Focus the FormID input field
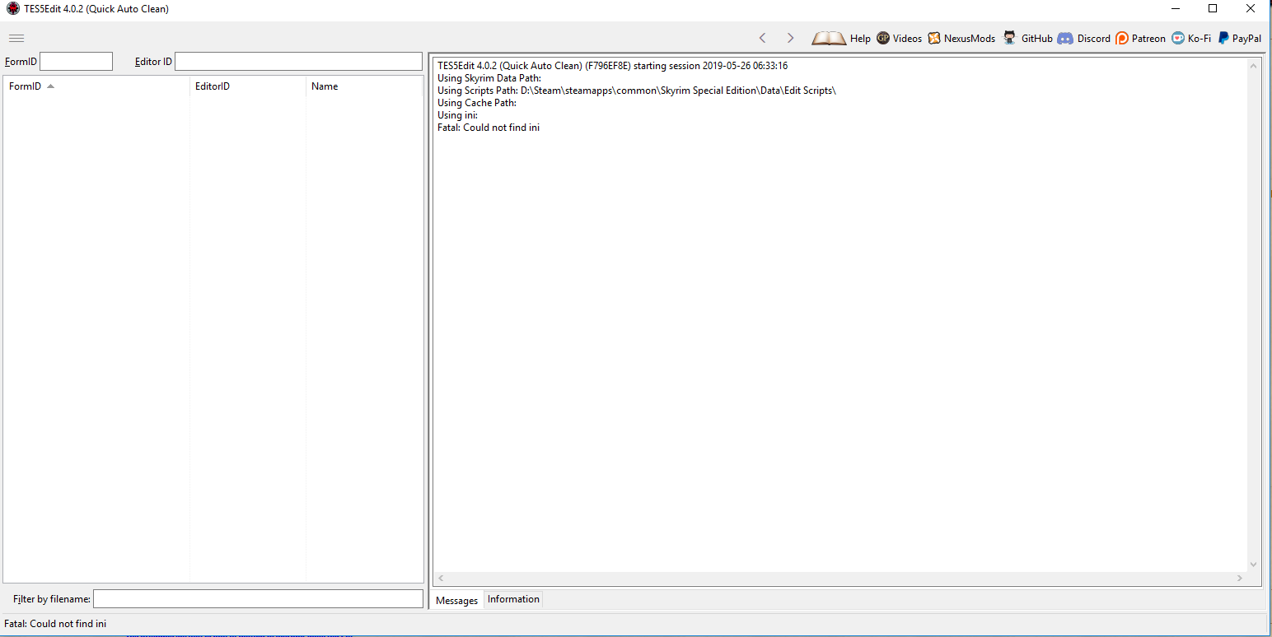 pyautogui.click(x=76, y=62)
